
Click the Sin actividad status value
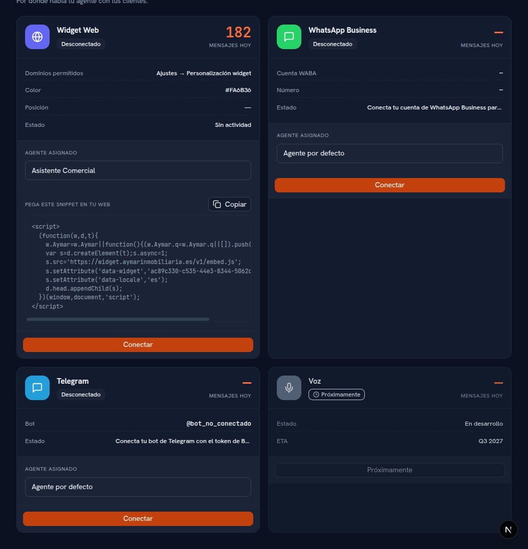[x=233, y=125]
